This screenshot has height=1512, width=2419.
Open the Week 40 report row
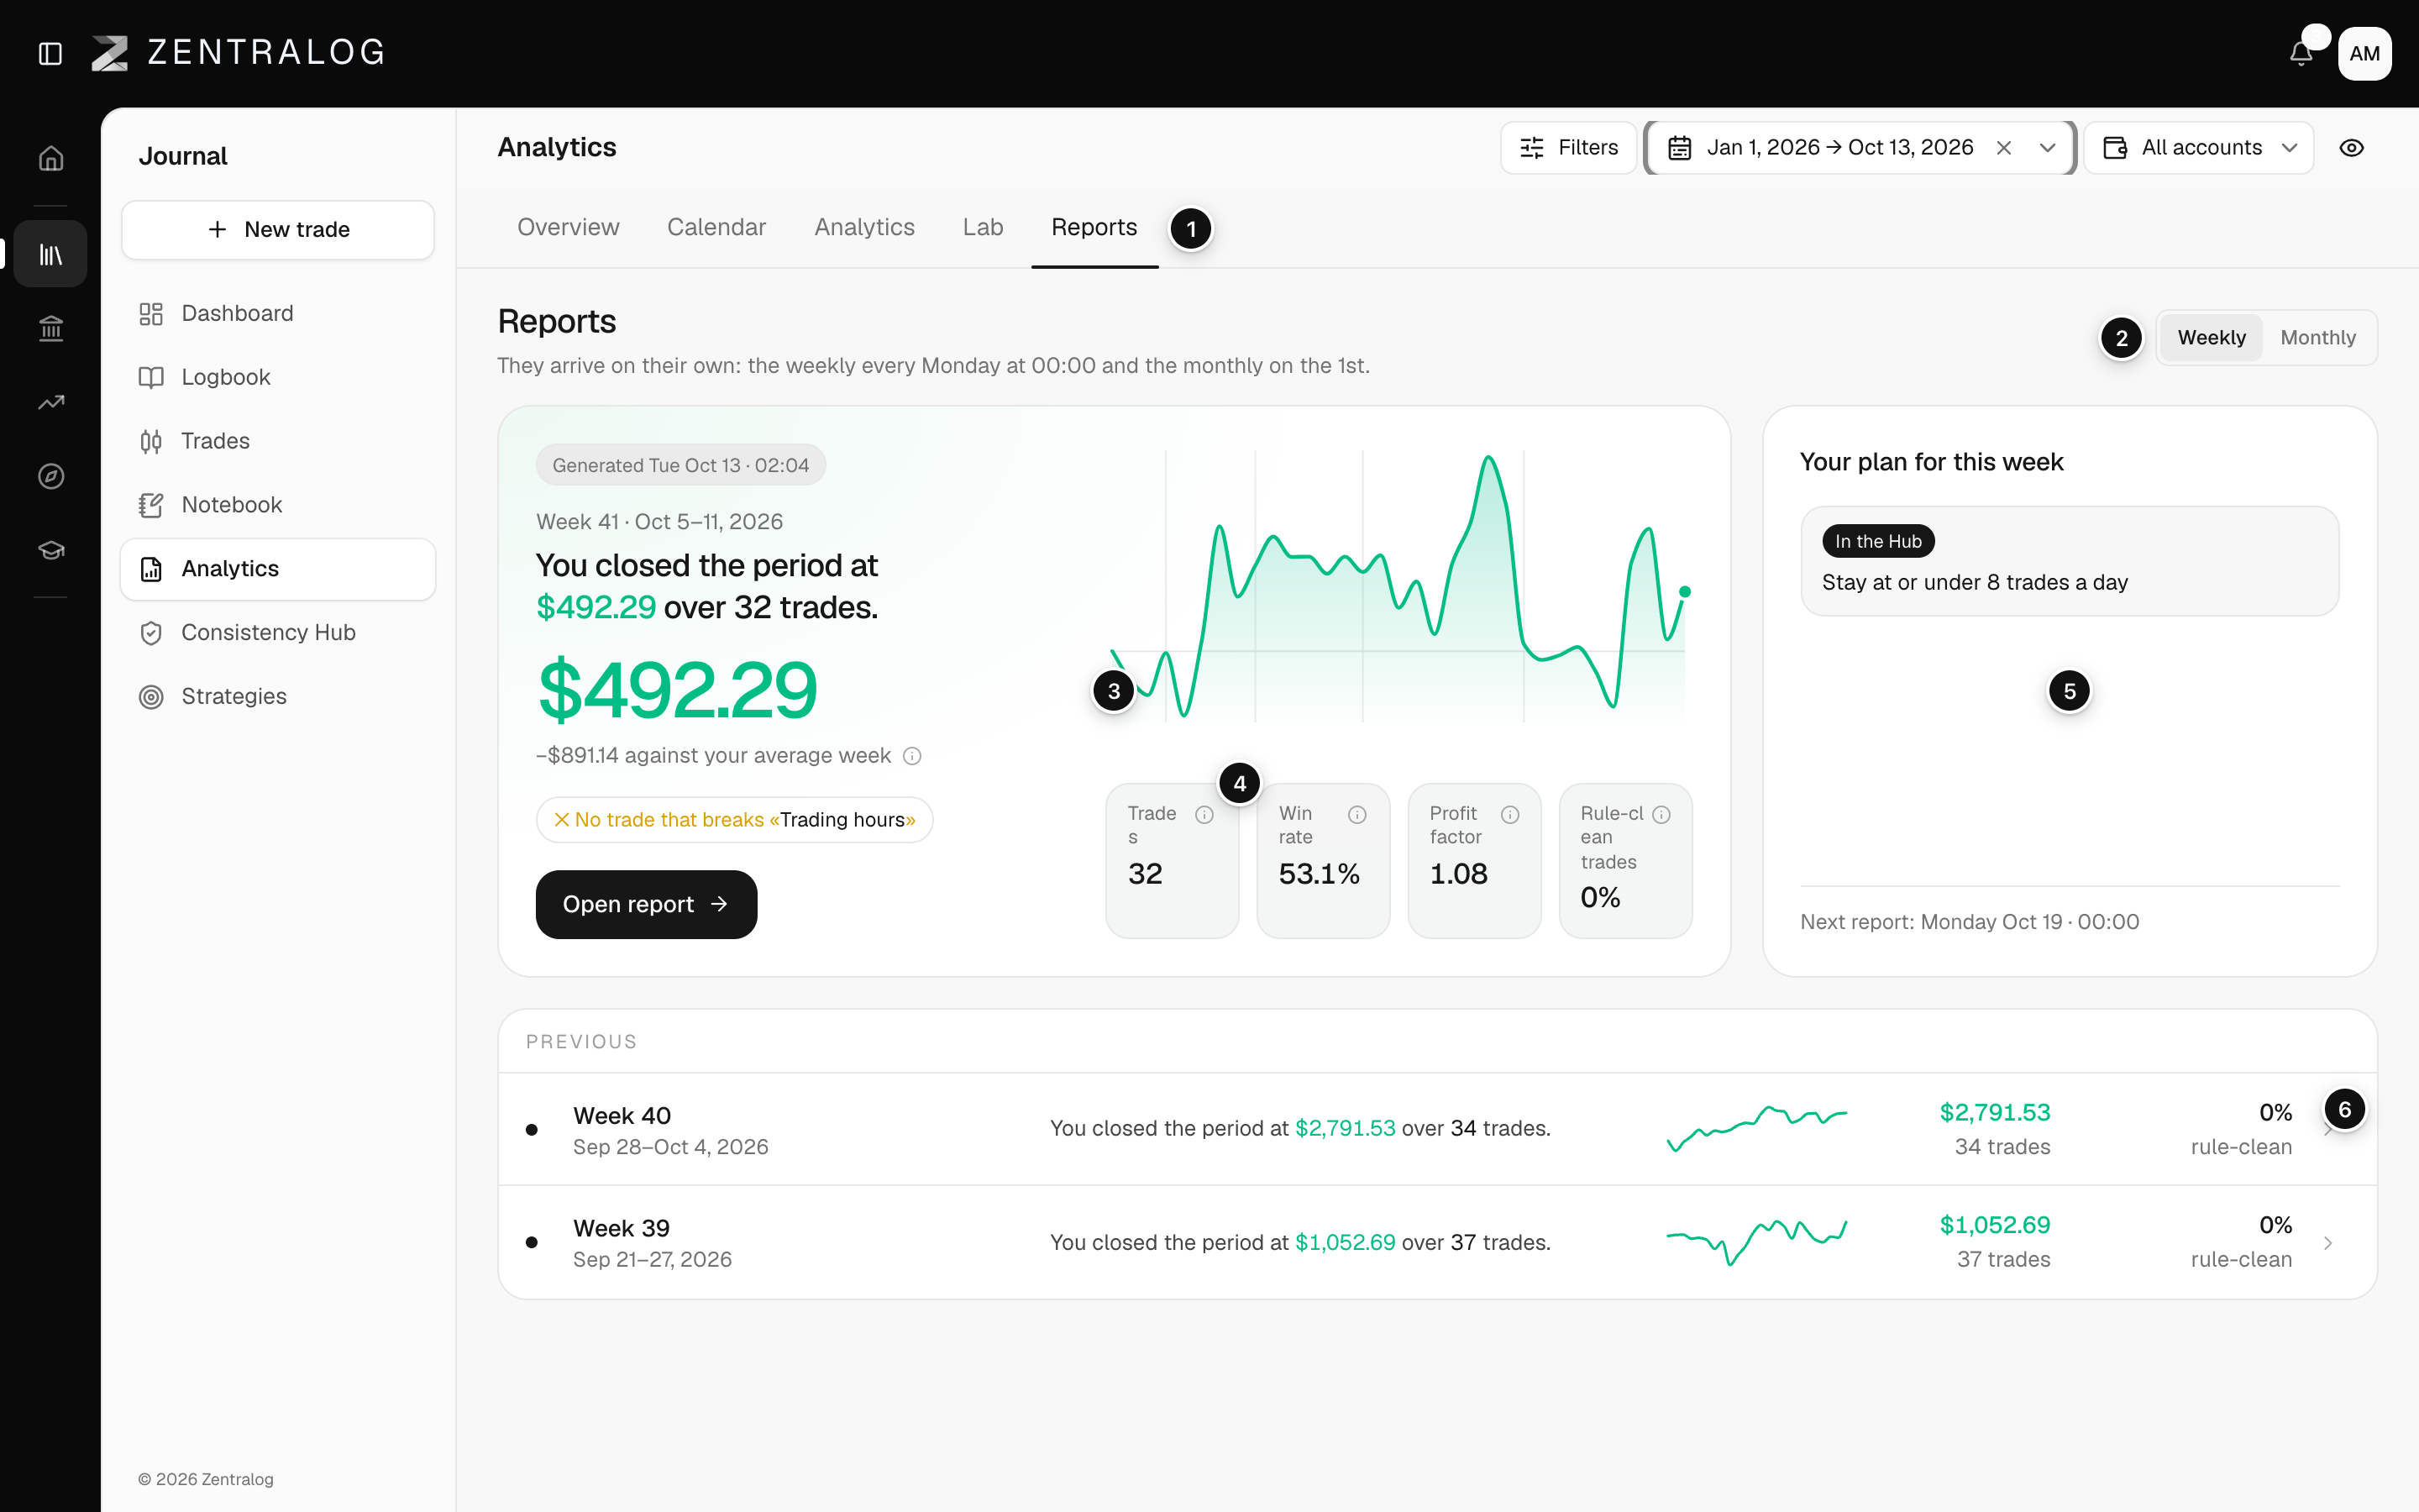pos(1437,1129)
